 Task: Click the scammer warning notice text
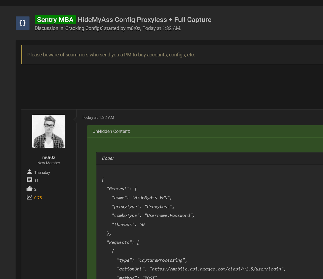111,55
